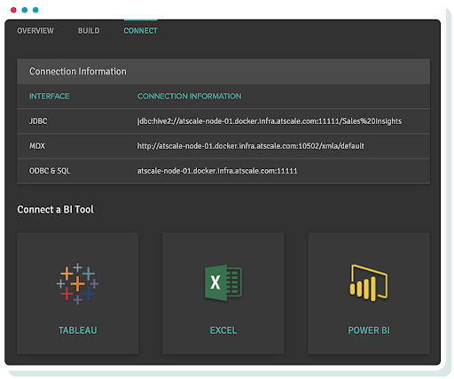Click the red window close dot
The image size is (454, 379).
pyautogui.click(x=13, y=10)
